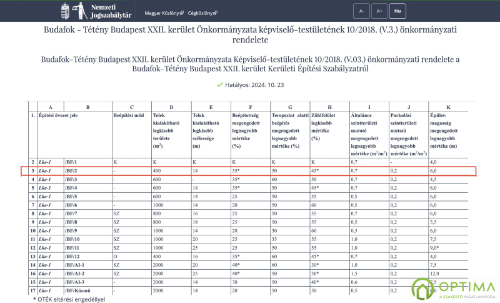Viewport: 500px width, 303px height.
Task: Select the /BF/AI-2 zone cell
Action: click(x=87, y=274)
